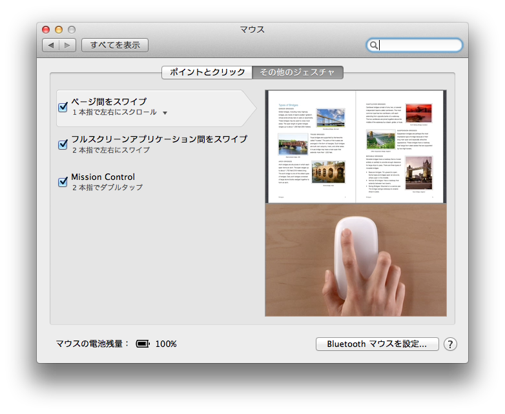Click the document pages preview image
505x414 pixels.
tap(356, 146)
